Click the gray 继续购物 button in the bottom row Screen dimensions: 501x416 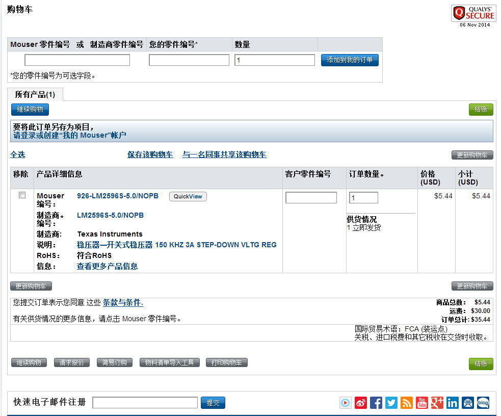click(x=29, y=362)
